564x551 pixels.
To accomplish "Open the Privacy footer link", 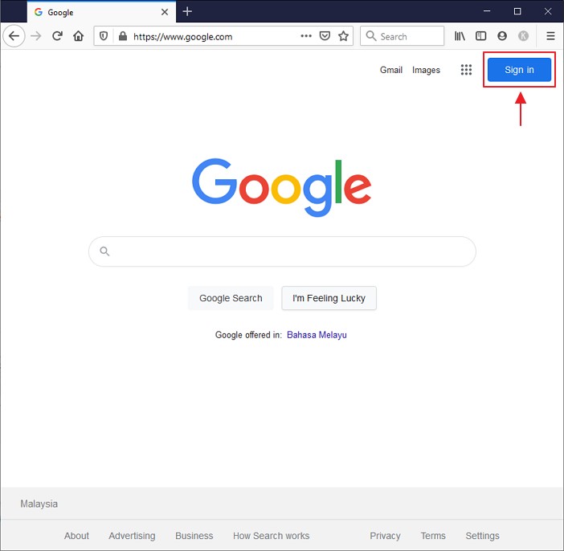I will [x=385, y=536].
